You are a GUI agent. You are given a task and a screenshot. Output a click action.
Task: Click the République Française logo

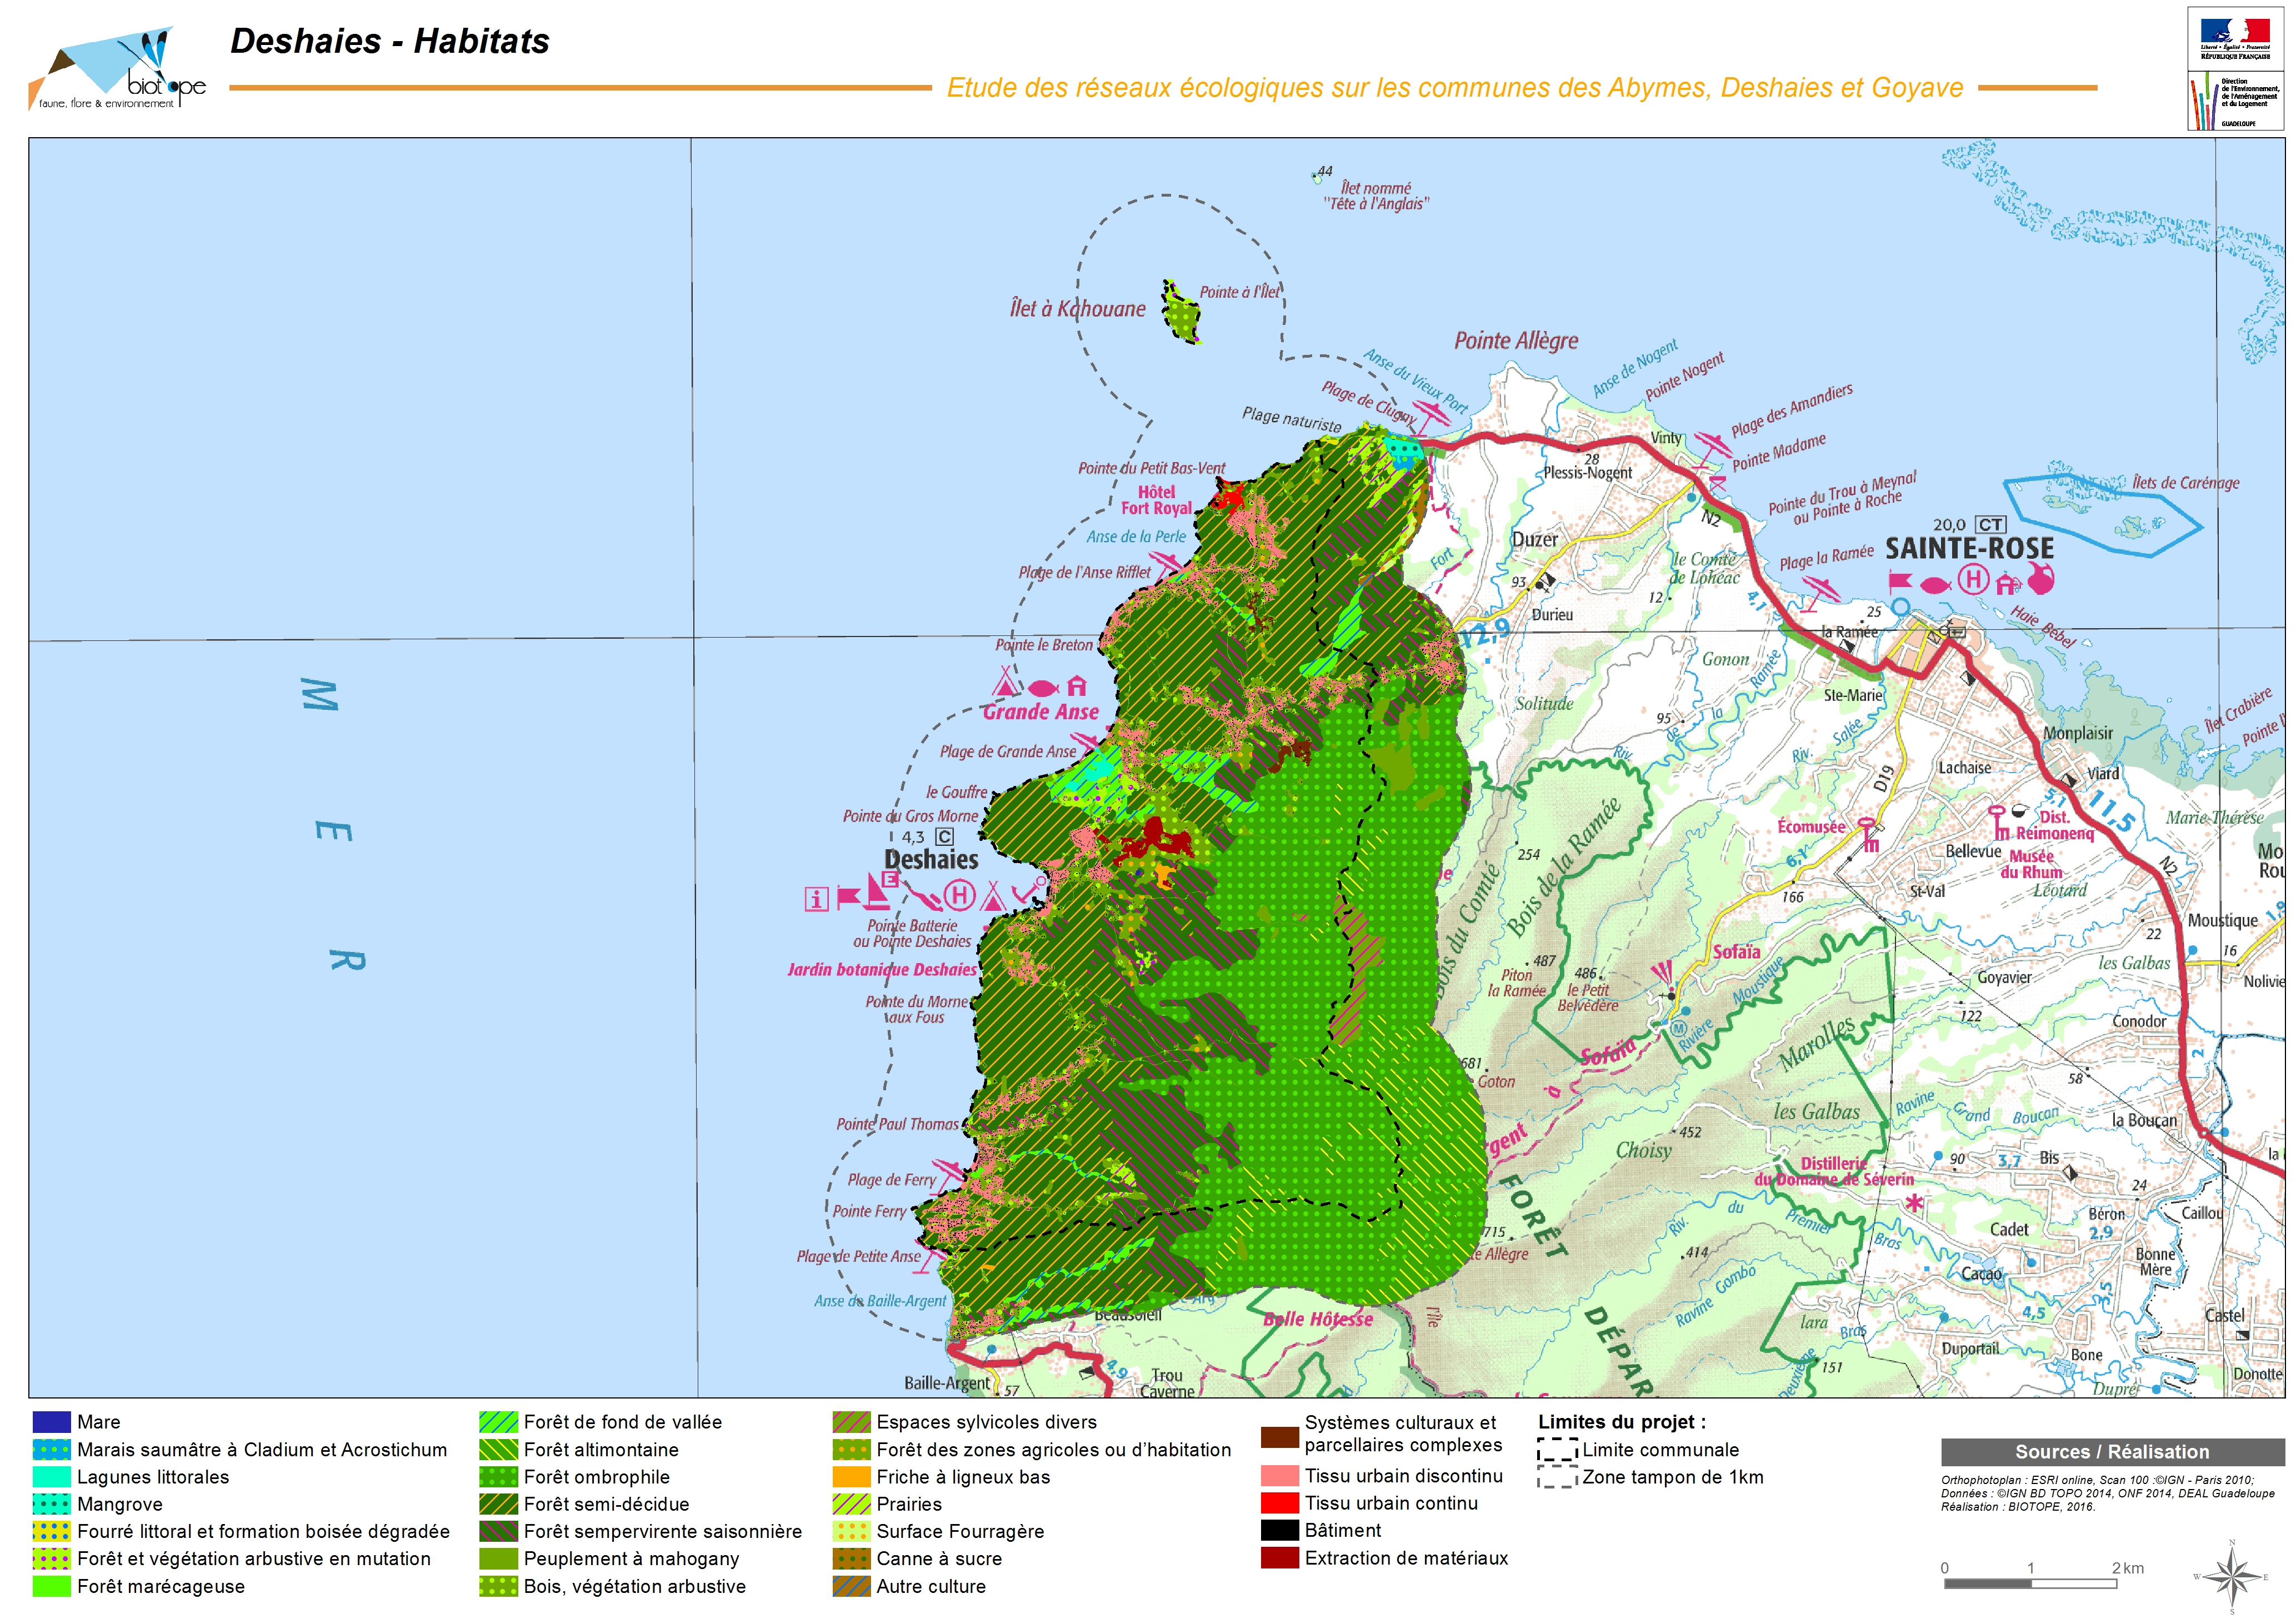coord(2235,38)
